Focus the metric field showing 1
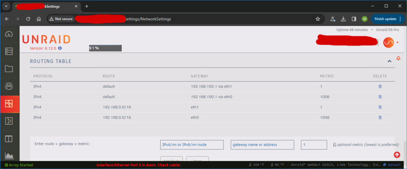407x169 pixels. 314,145
